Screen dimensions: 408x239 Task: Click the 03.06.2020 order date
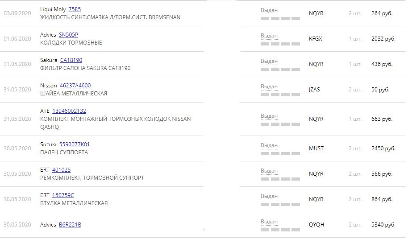click(17, 13)
